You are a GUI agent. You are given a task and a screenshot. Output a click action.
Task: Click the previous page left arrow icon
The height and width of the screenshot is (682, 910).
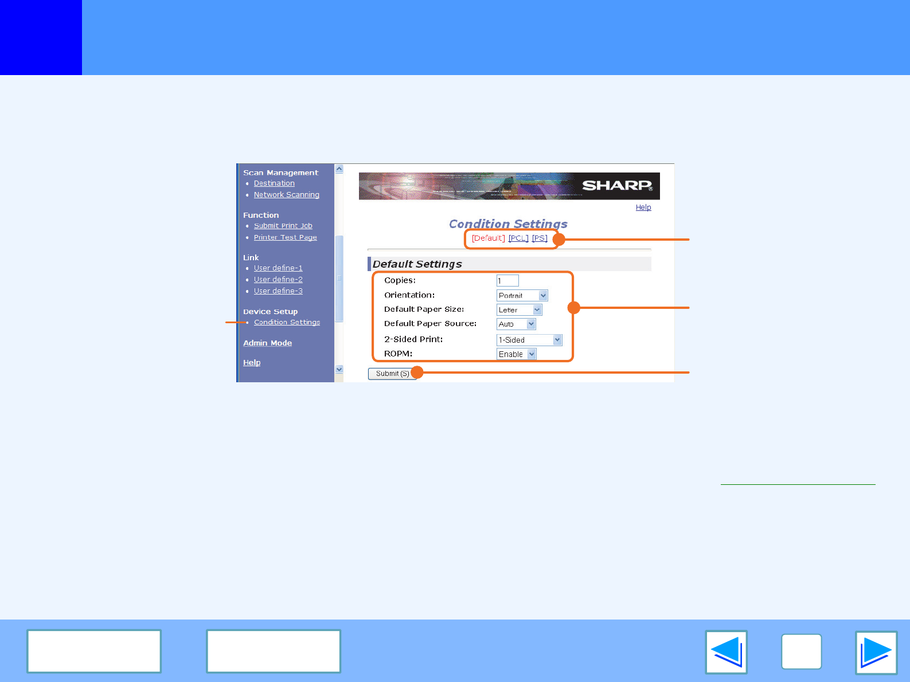726,652
